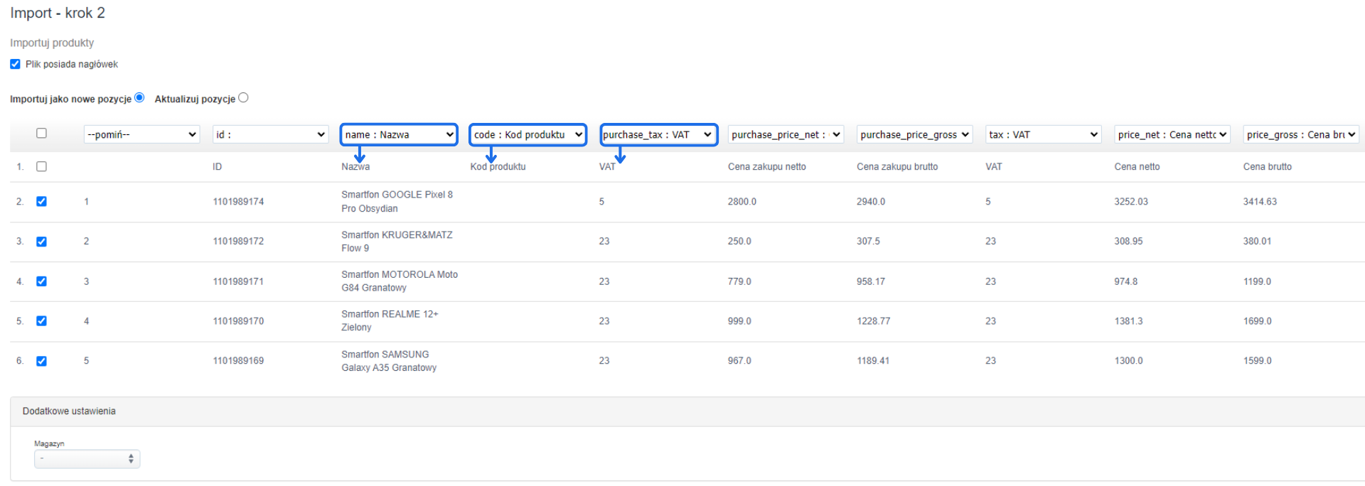
Task: Deselect the Smartfon REALME 12+ row checkbox
Action: tap(41, 321)
